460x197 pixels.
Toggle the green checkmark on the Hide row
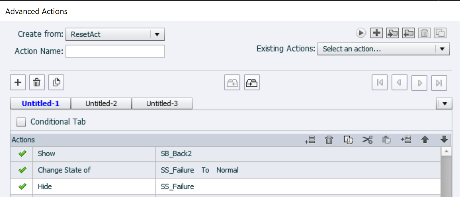[22, 186]
